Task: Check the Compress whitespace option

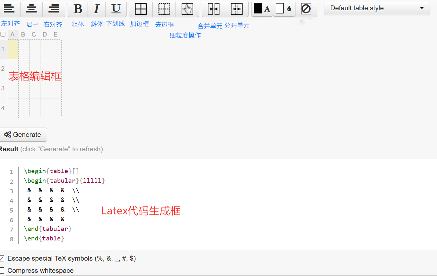Action: click(x=2, y=271)
